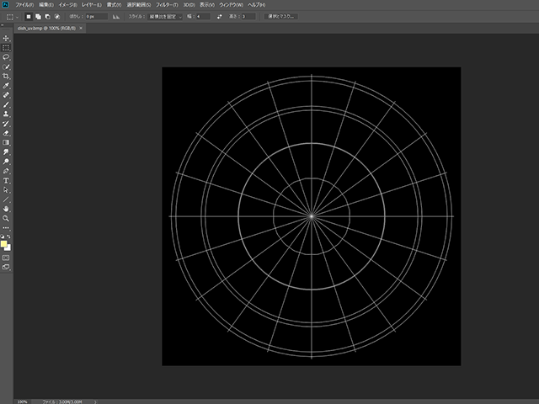Open the 編集 menu
This screenshot has height=404, width=539.
(x=46, y=5)
